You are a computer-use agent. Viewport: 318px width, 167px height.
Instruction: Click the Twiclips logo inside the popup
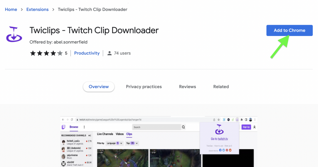[219, 129]
